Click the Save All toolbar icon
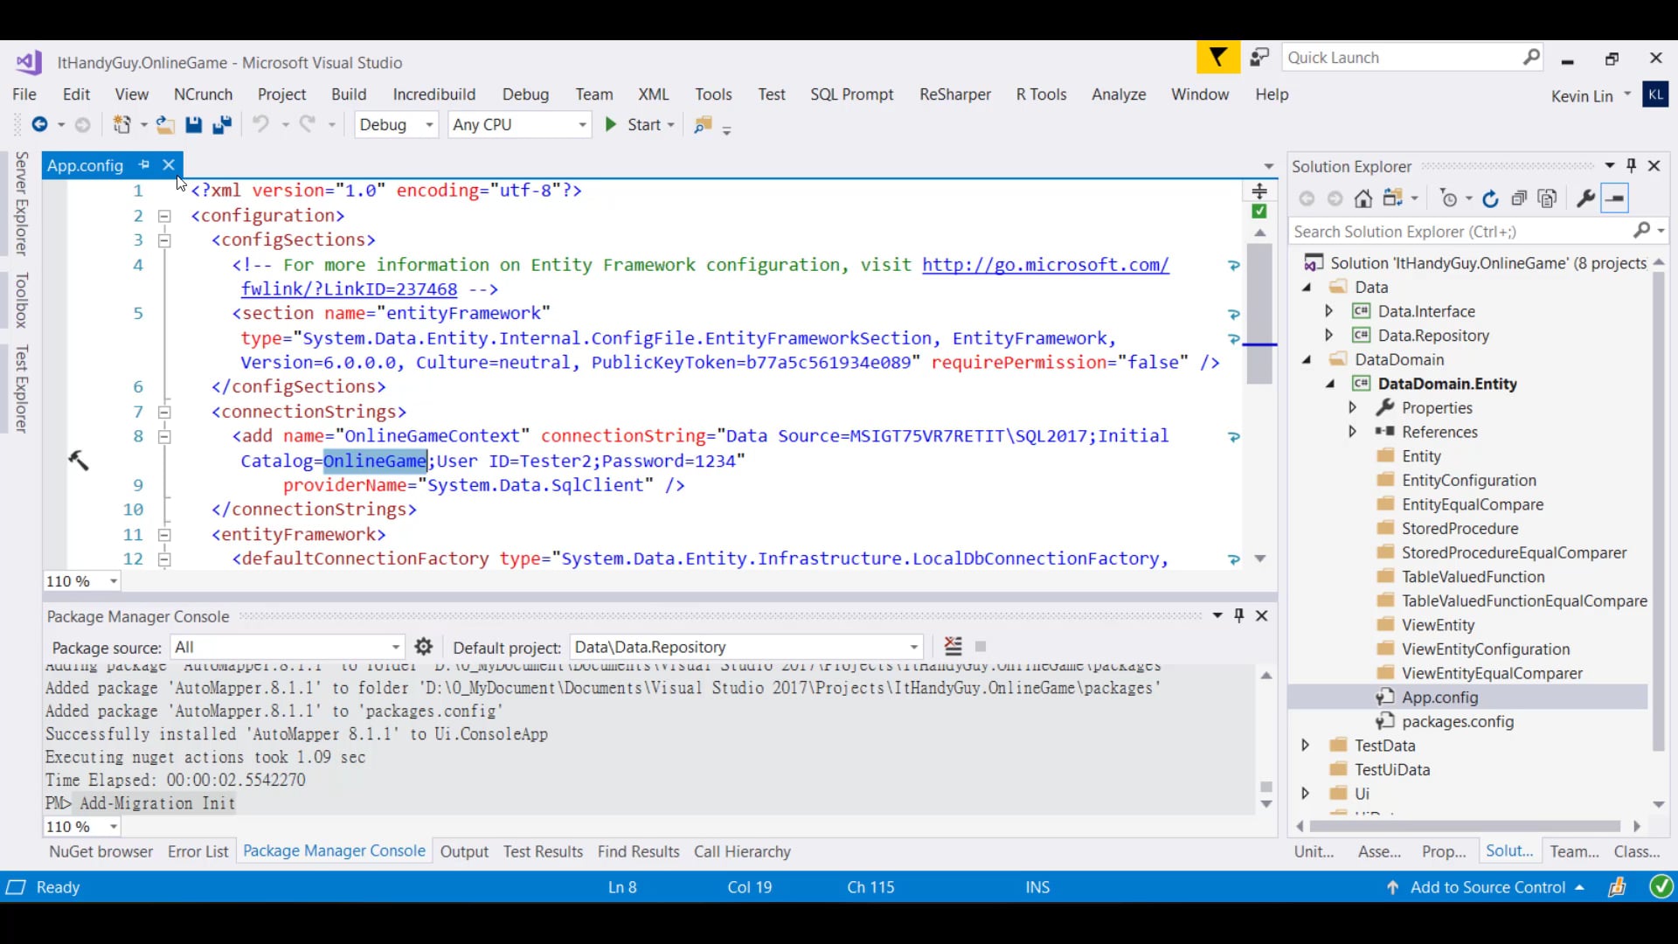This screenshot has height=944, width=1678. point(222,125)
